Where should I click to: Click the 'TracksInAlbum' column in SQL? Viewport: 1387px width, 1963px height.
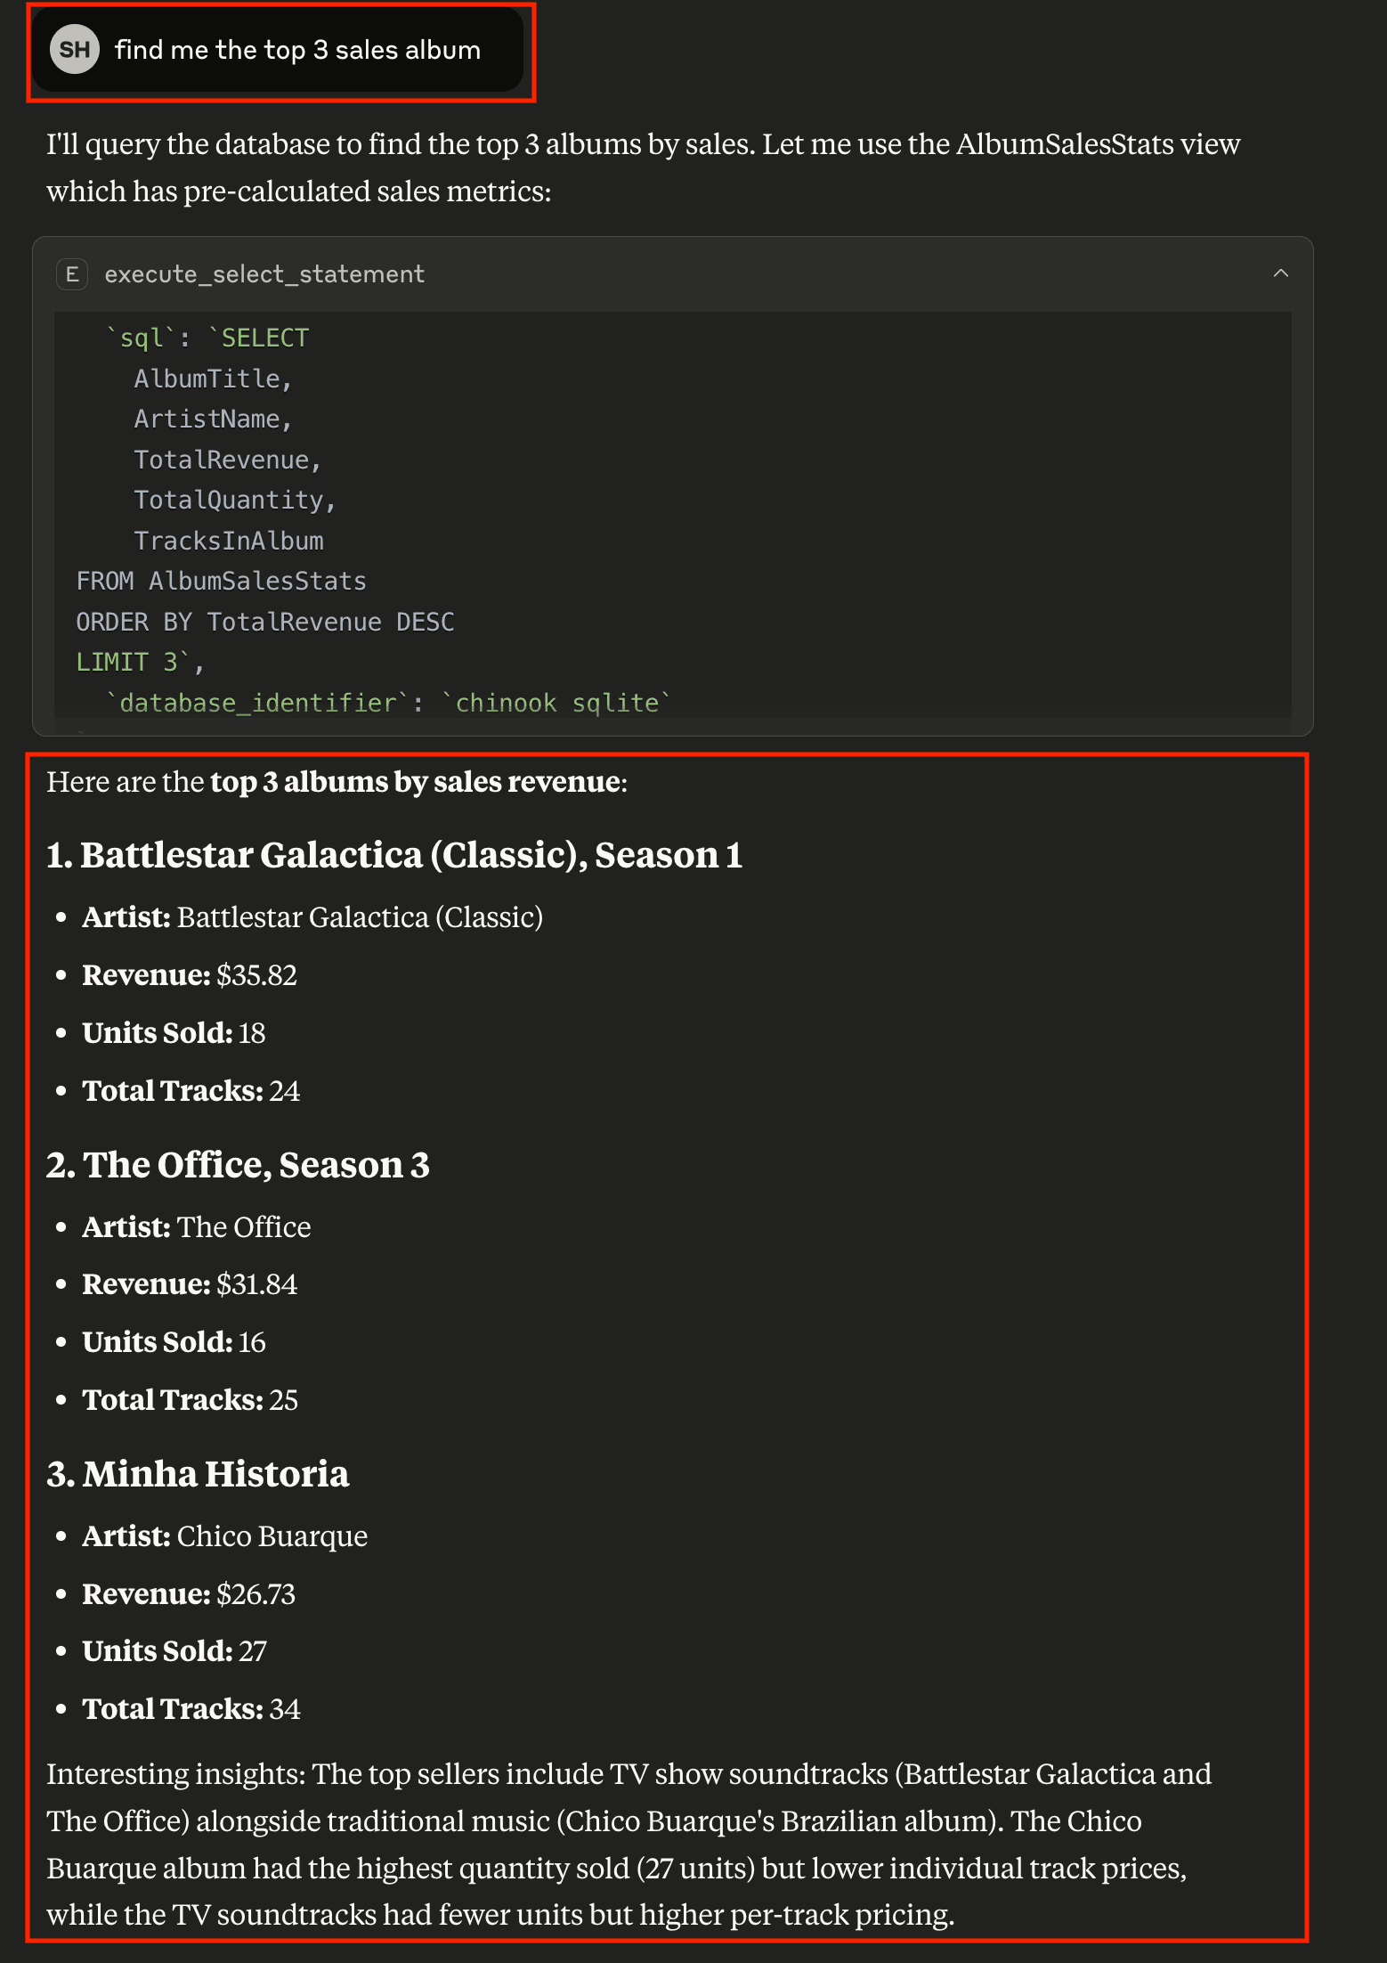[229, 541]
